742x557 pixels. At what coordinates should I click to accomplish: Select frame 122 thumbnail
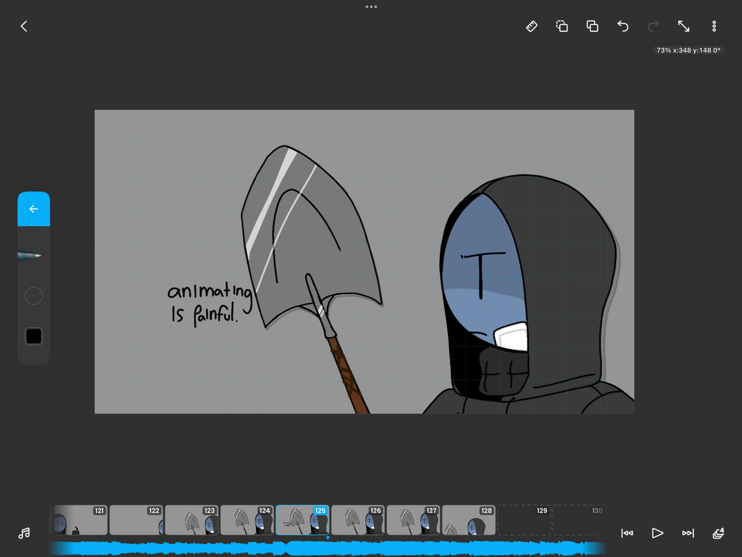(136, 520)
